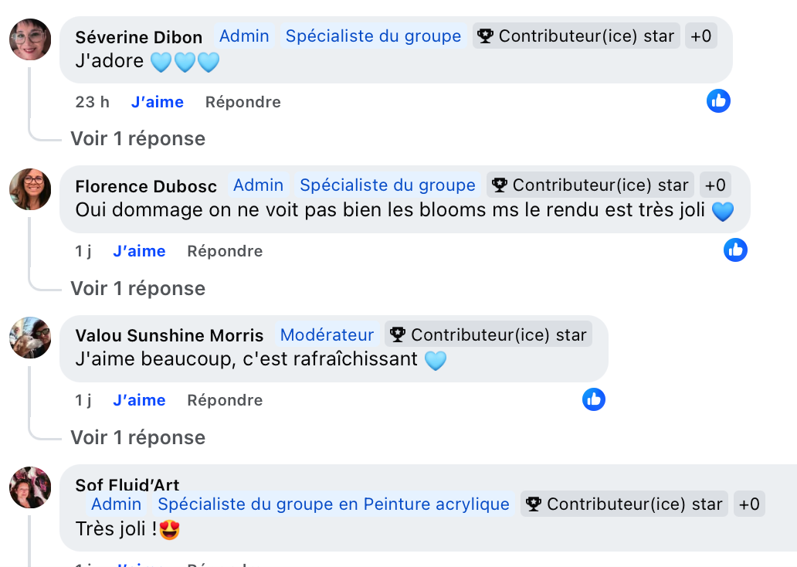Viewport: 797px width, 567px height.
Task: Expand 'Voir 1 réponse' under Séverine's comment
Action: [x=137, y=139]
